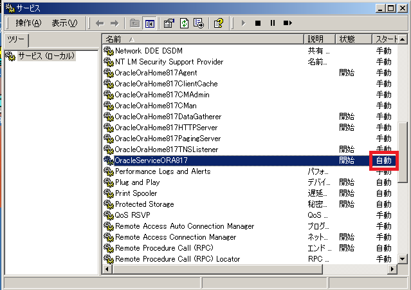Click the horizontal scrollbar thumb
The height and width of the screenshot is (290, 411).
click(217, 269)
